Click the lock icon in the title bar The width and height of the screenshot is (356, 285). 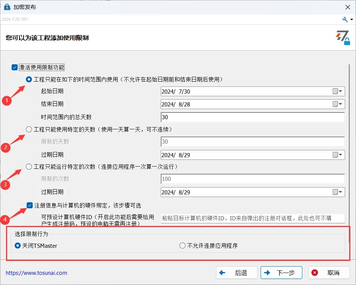click(6, 7)
